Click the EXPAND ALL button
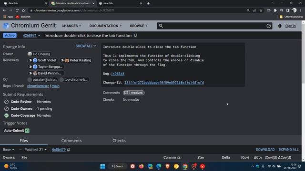This screenshot has width=305, height=171. tap(288, 150)
